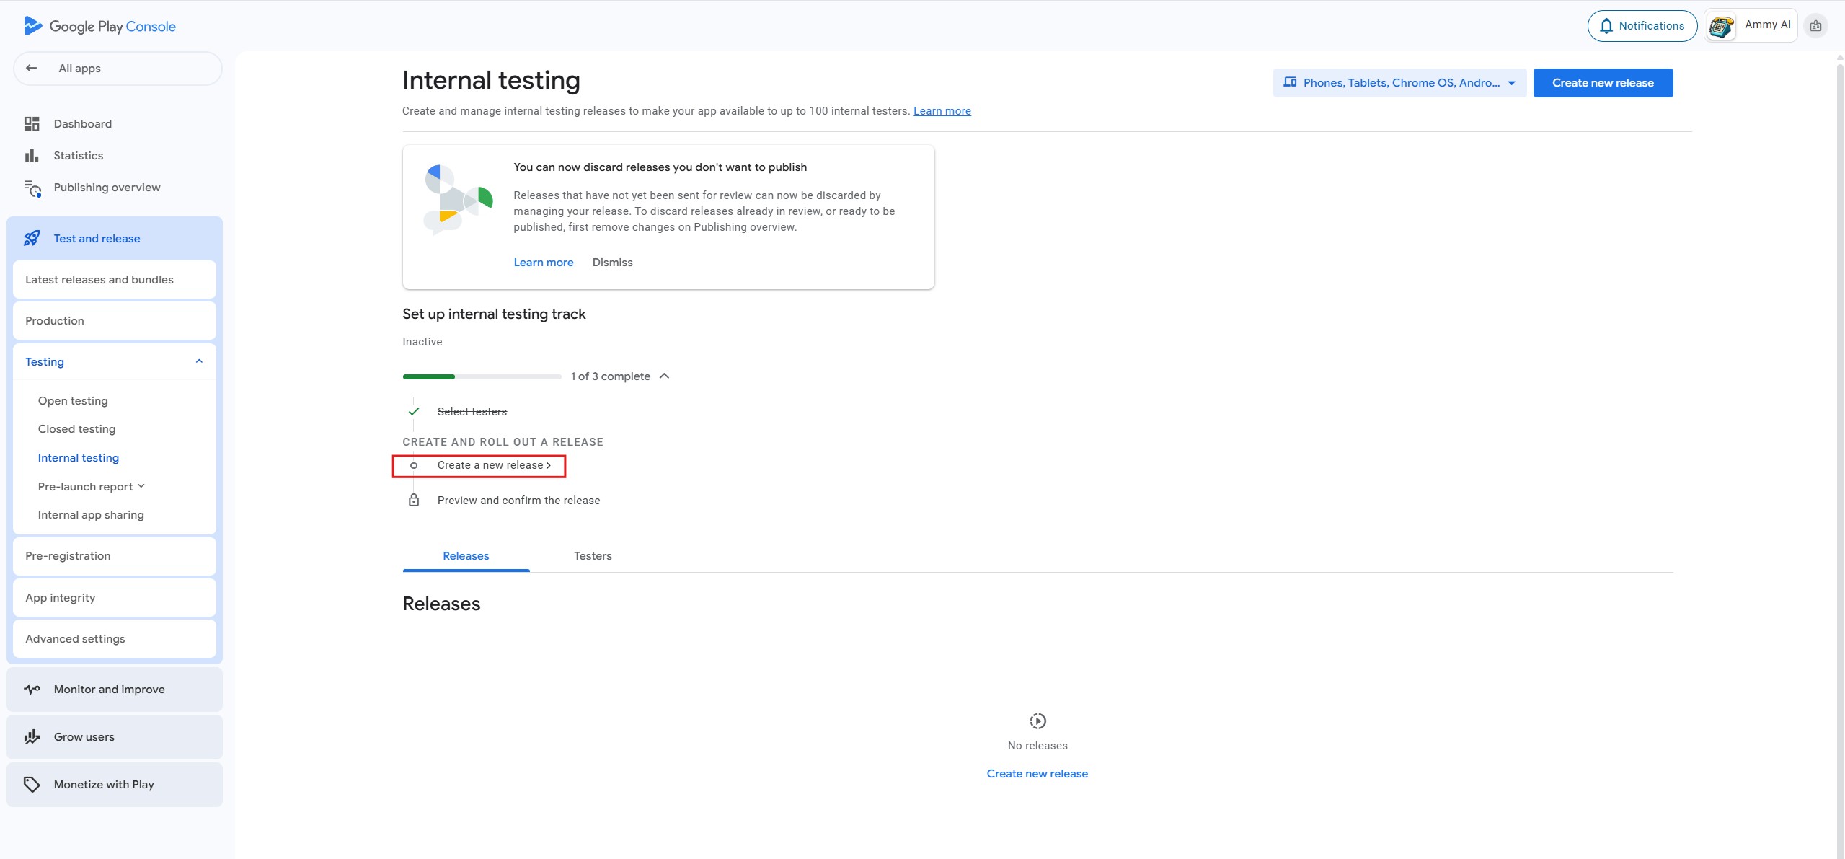Open Statistics via bar chart icon
The width and height of the screenshot is (1845, 859).
click(x=32, y=156)
